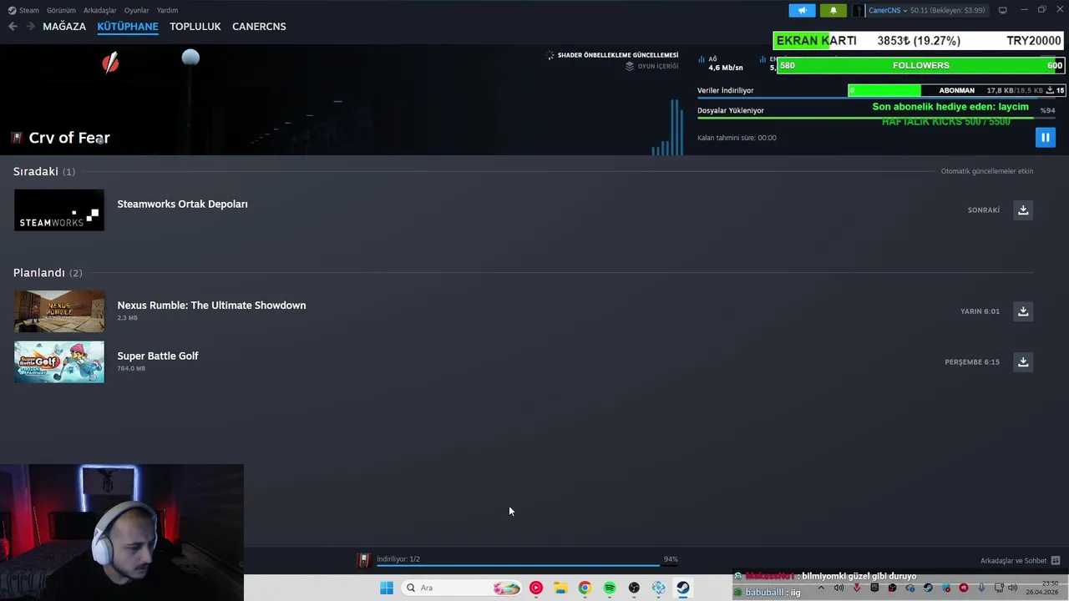1069x601 pixels.
Task: Open the Oyunlar menu
Action: (136, 10)
